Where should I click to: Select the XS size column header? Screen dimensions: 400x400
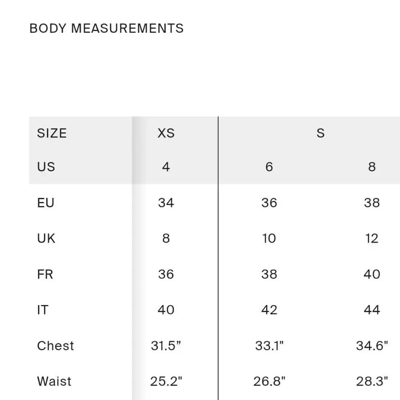(166, 133)
